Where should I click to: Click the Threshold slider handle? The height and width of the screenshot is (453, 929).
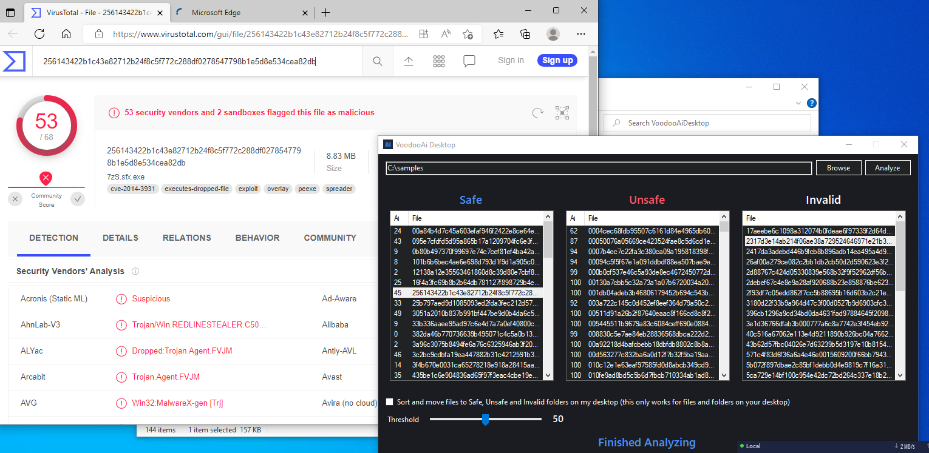tap(485, 419)
